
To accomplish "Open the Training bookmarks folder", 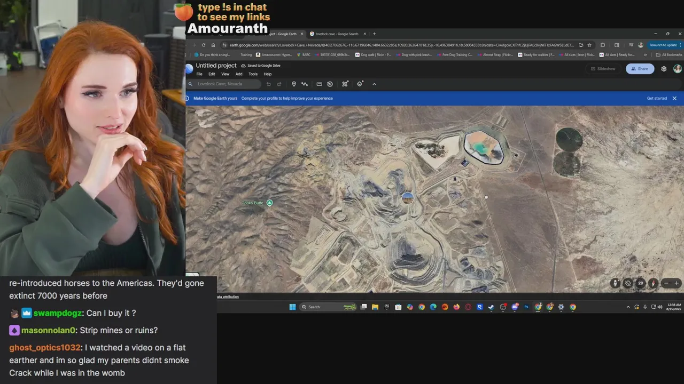I will tap(246, 54).
